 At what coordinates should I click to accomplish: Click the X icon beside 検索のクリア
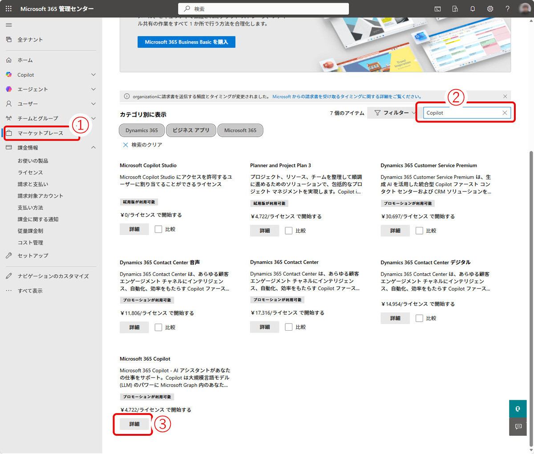pyautogui.click(x=125, y=145)
